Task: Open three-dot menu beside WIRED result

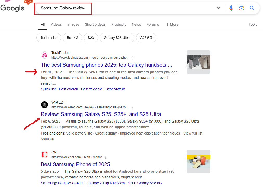Action: click(132, 107)
